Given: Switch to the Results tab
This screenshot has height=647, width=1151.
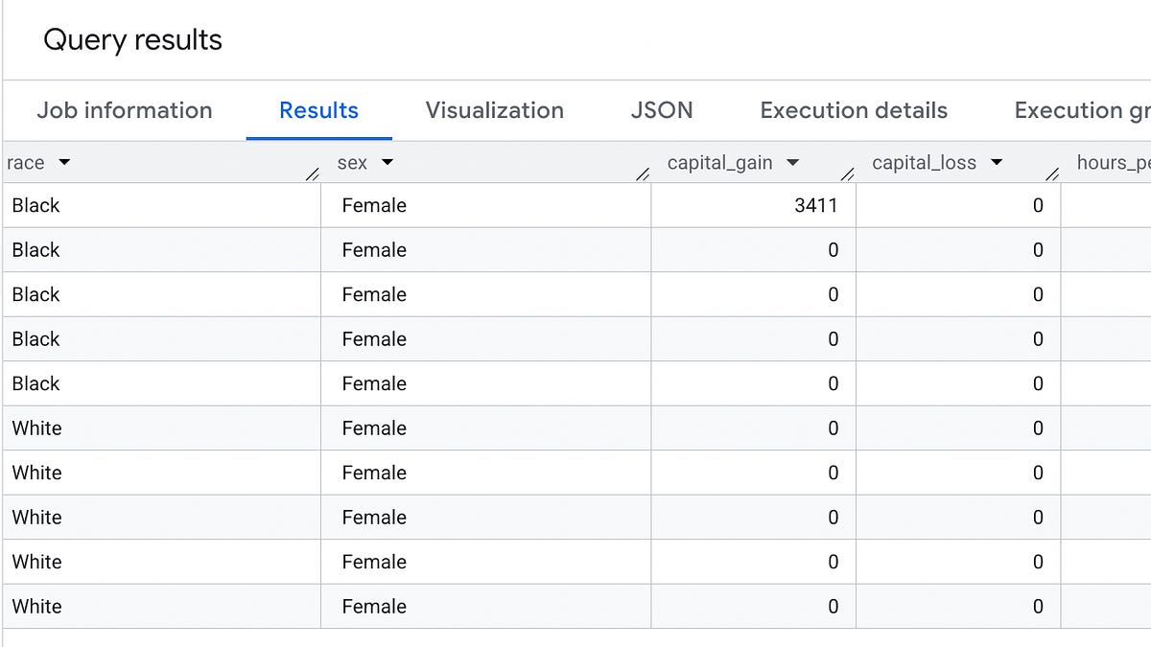Looking at the screenshot, I should pos(318,110).
